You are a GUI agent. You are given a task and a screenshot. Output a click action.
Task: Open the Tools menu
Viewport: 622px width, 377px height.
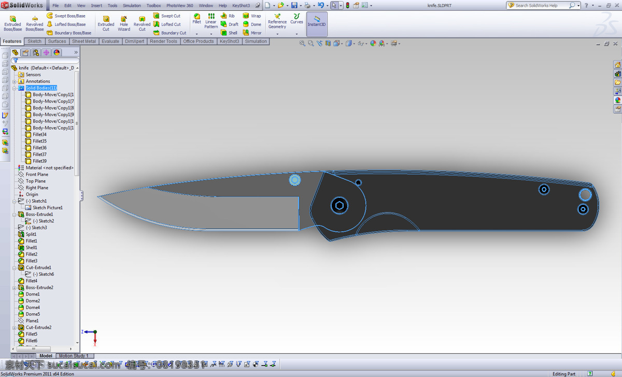[x=112, y=6]
